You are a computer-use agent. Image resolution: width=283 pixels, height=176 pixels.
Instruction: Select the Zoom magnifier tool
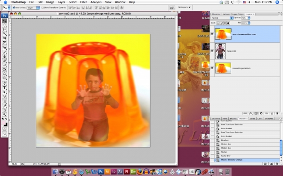pos(5,115)
